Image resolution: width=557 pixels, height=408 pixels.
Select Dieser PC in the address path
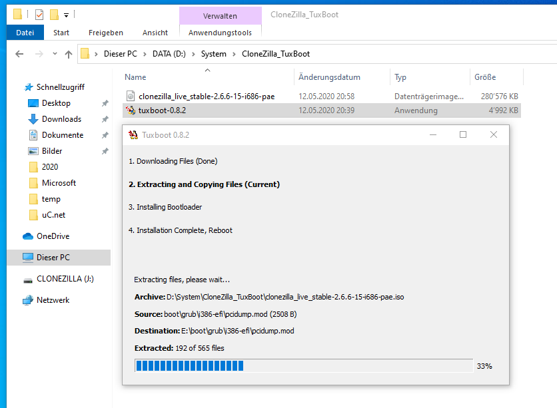point(121,54)
